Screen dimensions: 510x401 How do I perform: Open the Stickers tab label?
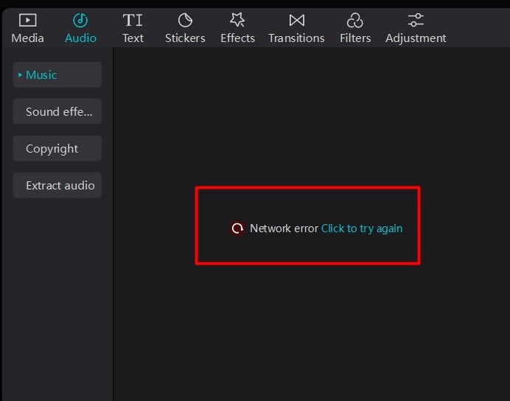click(185, 38)
